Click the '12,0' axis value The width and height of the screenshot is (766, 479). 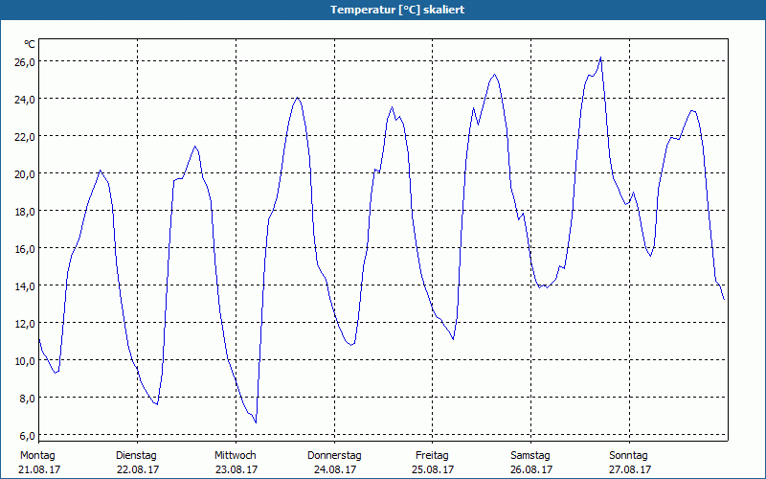click(x=27, y=324)
